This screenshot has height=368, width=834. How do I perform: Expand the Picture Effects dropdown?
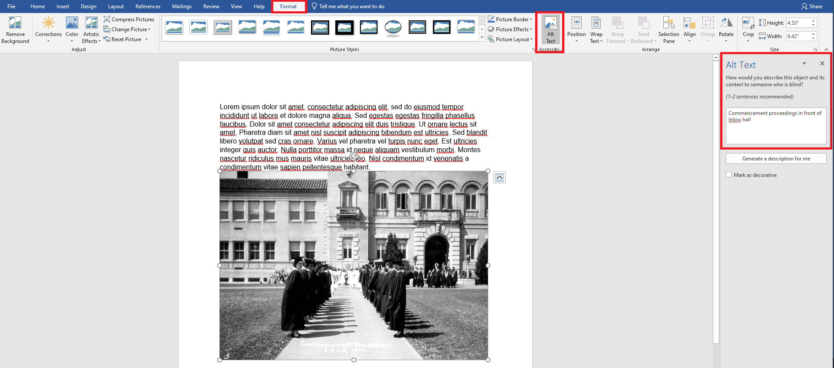531,29
